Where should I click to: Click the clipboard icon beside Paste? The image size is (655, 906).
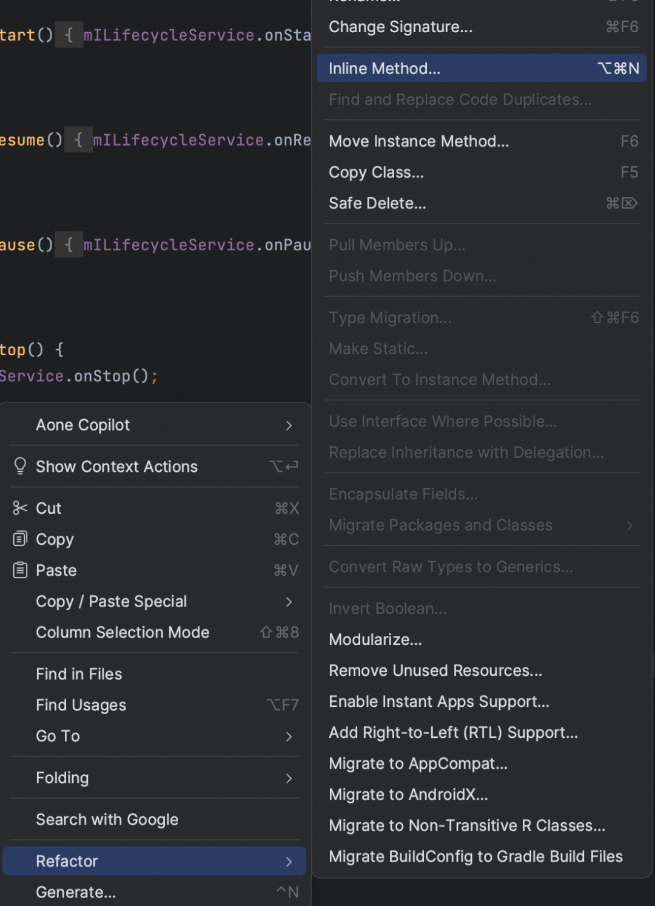(20, 570)
